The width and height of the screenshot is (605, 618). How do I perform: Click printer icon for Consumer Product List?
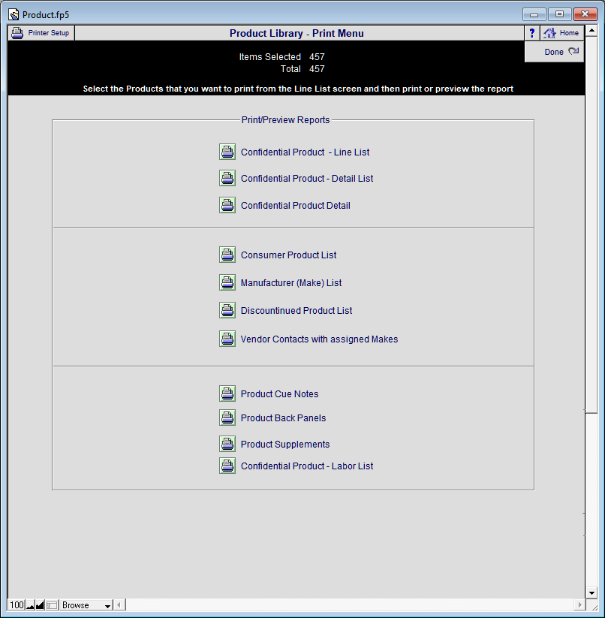point(227,255)
